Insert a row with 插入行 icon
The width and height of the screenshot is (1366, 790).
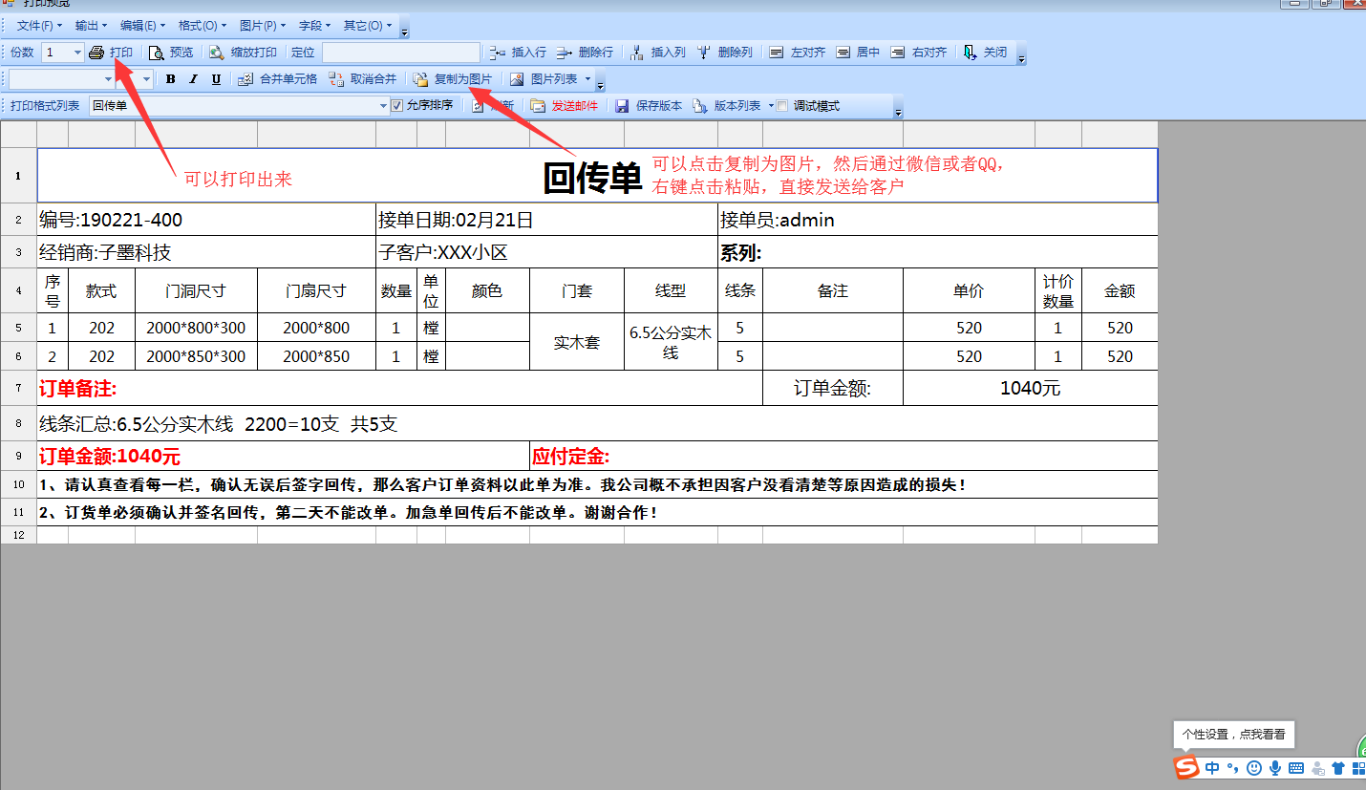497,53
